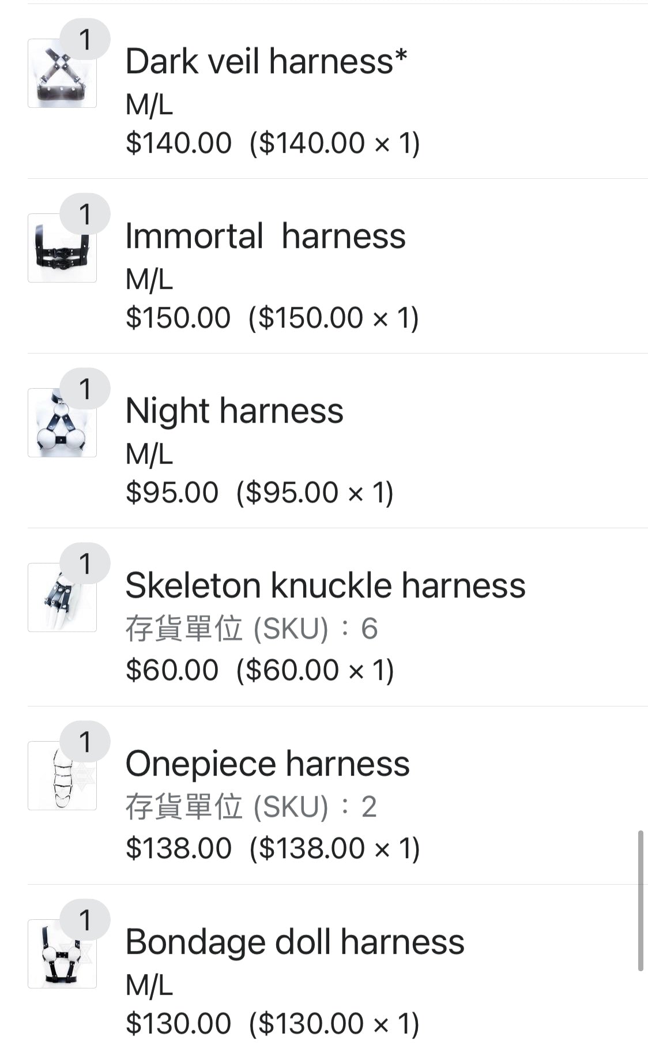Click quantity badge on Onepiece harness
Viewport: 648px width, 1045px height.
click(85, 741)
